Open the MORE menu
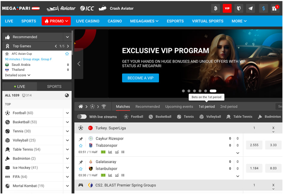Screen dimensions: 283x194 pyautogui.click(x=239, y=21)
